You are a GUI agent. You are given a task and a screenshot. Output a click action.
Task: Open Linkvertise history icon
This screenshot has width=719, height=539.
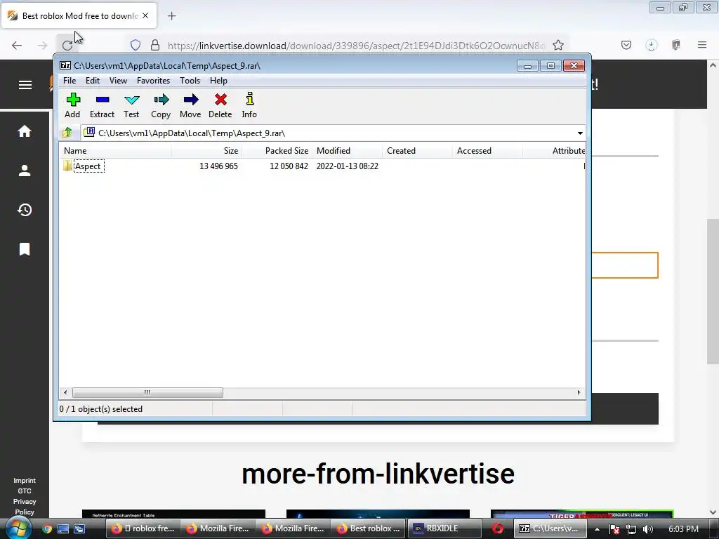(25, 210)
